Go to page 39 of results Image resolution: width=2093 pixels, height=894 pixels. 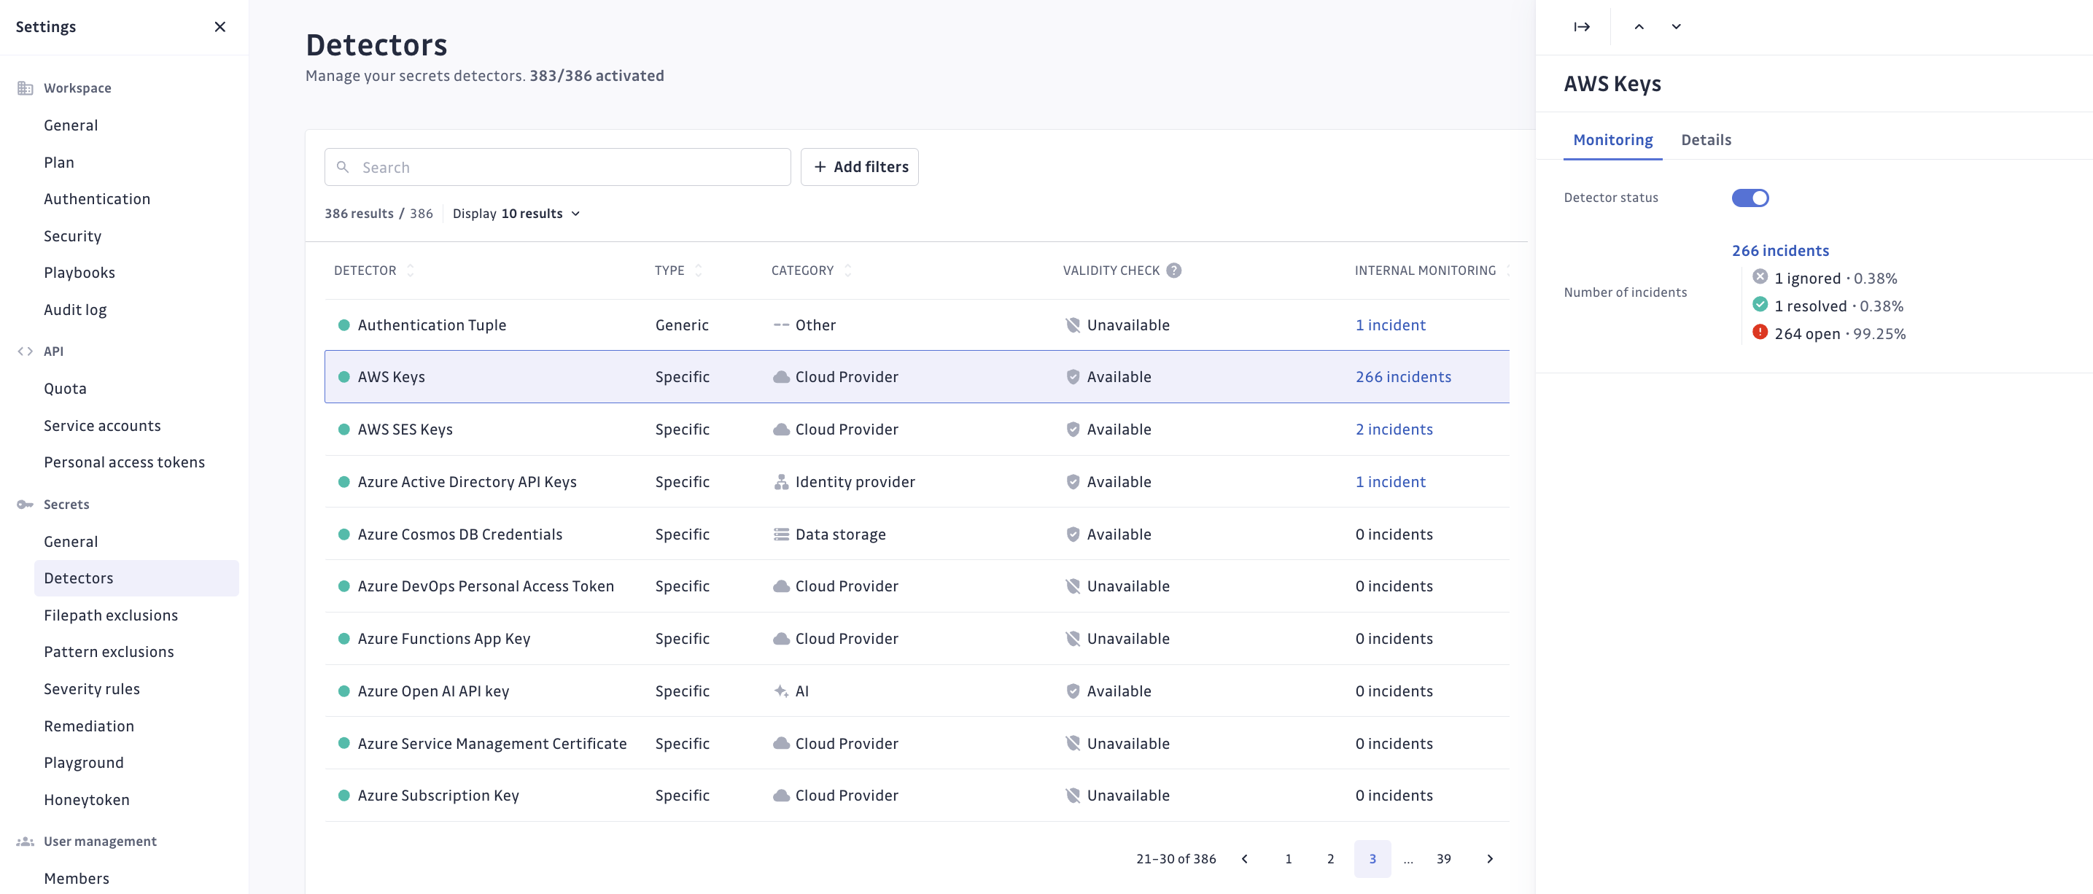[x=1443, y=859]
